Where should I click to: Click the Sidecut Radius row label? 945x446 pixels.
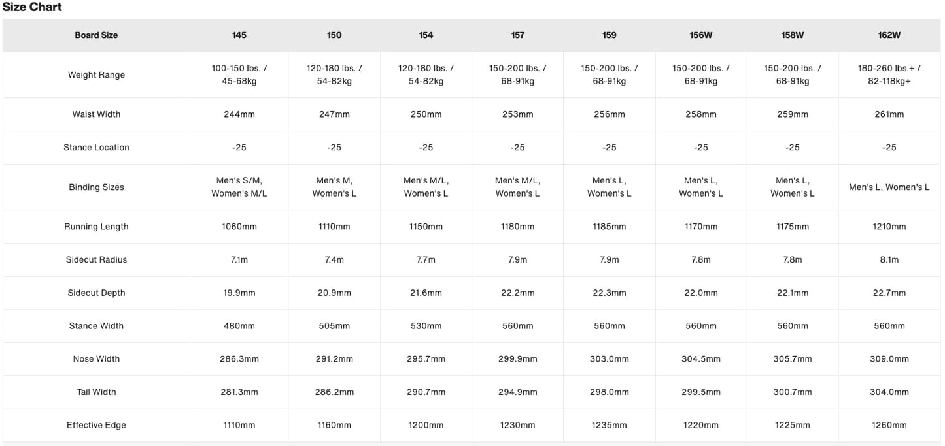tap(96, 260)
